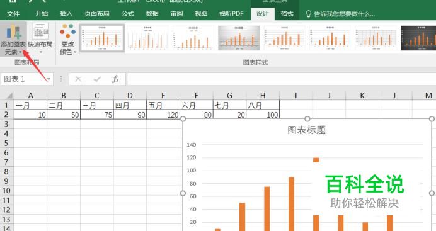Select the fifth chart style thumbnail
The width and height of the screenshot is (436, 231).
284,38
